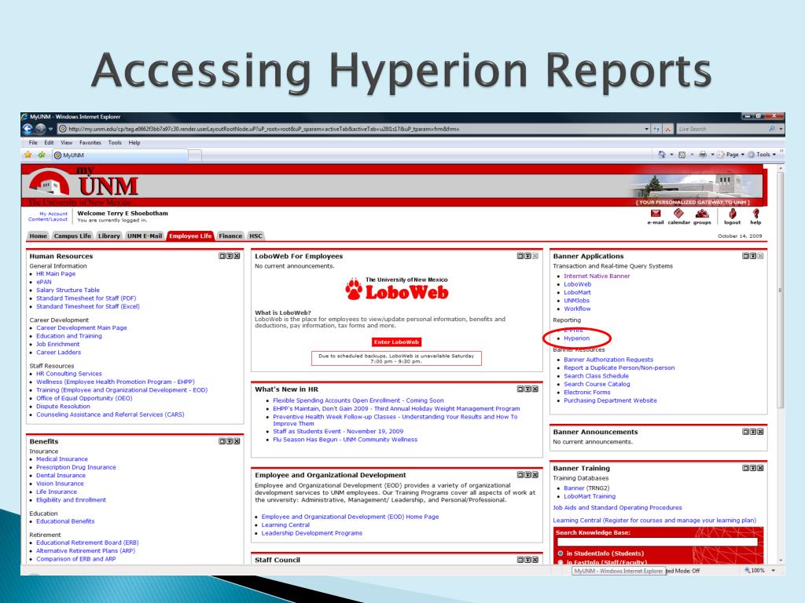Open the address bar history dropdown
This screenshot has height=603, width=805.
tap(646, 130)
